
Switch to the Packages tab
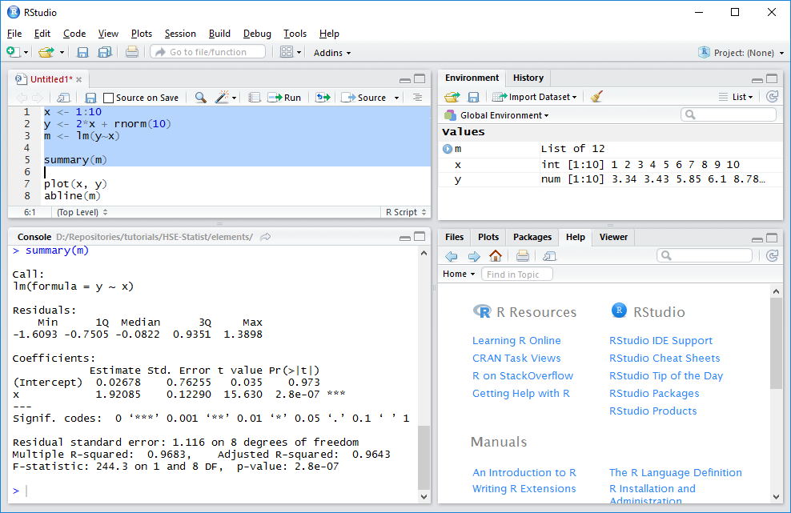click(x=532, y=237)
